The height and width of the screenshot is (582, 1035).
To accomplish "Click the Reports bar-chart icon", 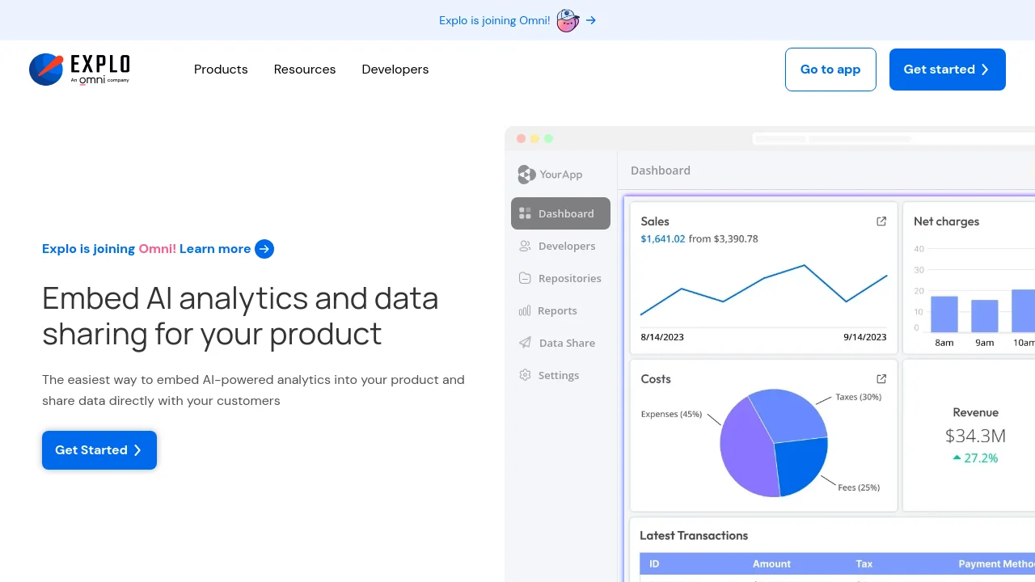I will [524, 310].
